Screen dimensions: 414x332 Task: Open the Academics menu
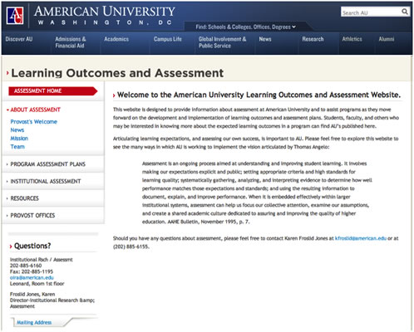(116, 39)
